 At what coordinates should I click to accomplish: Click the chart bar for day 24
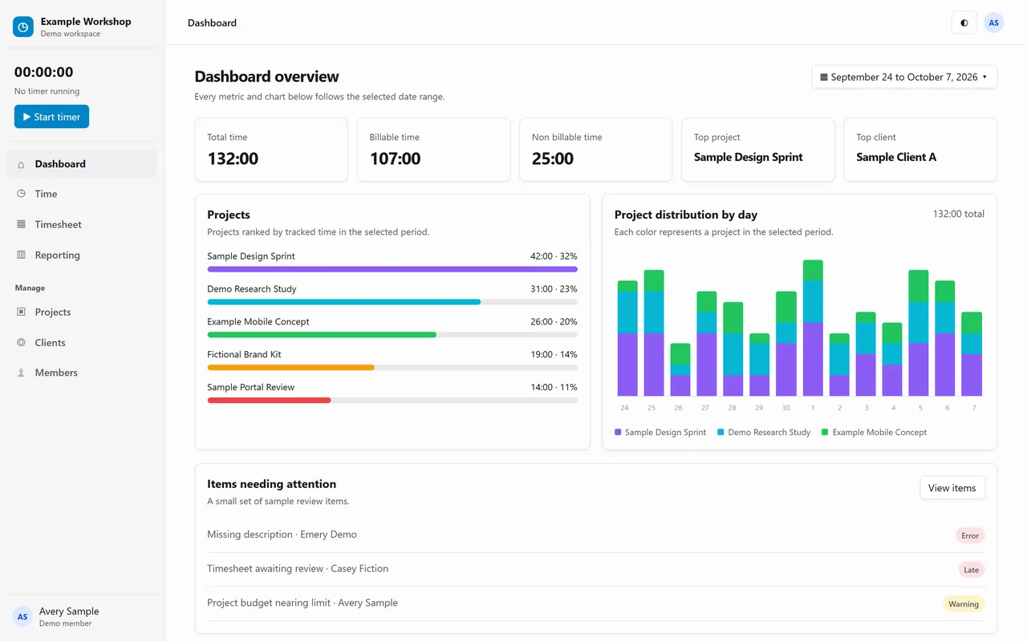(x=627, y=338)
